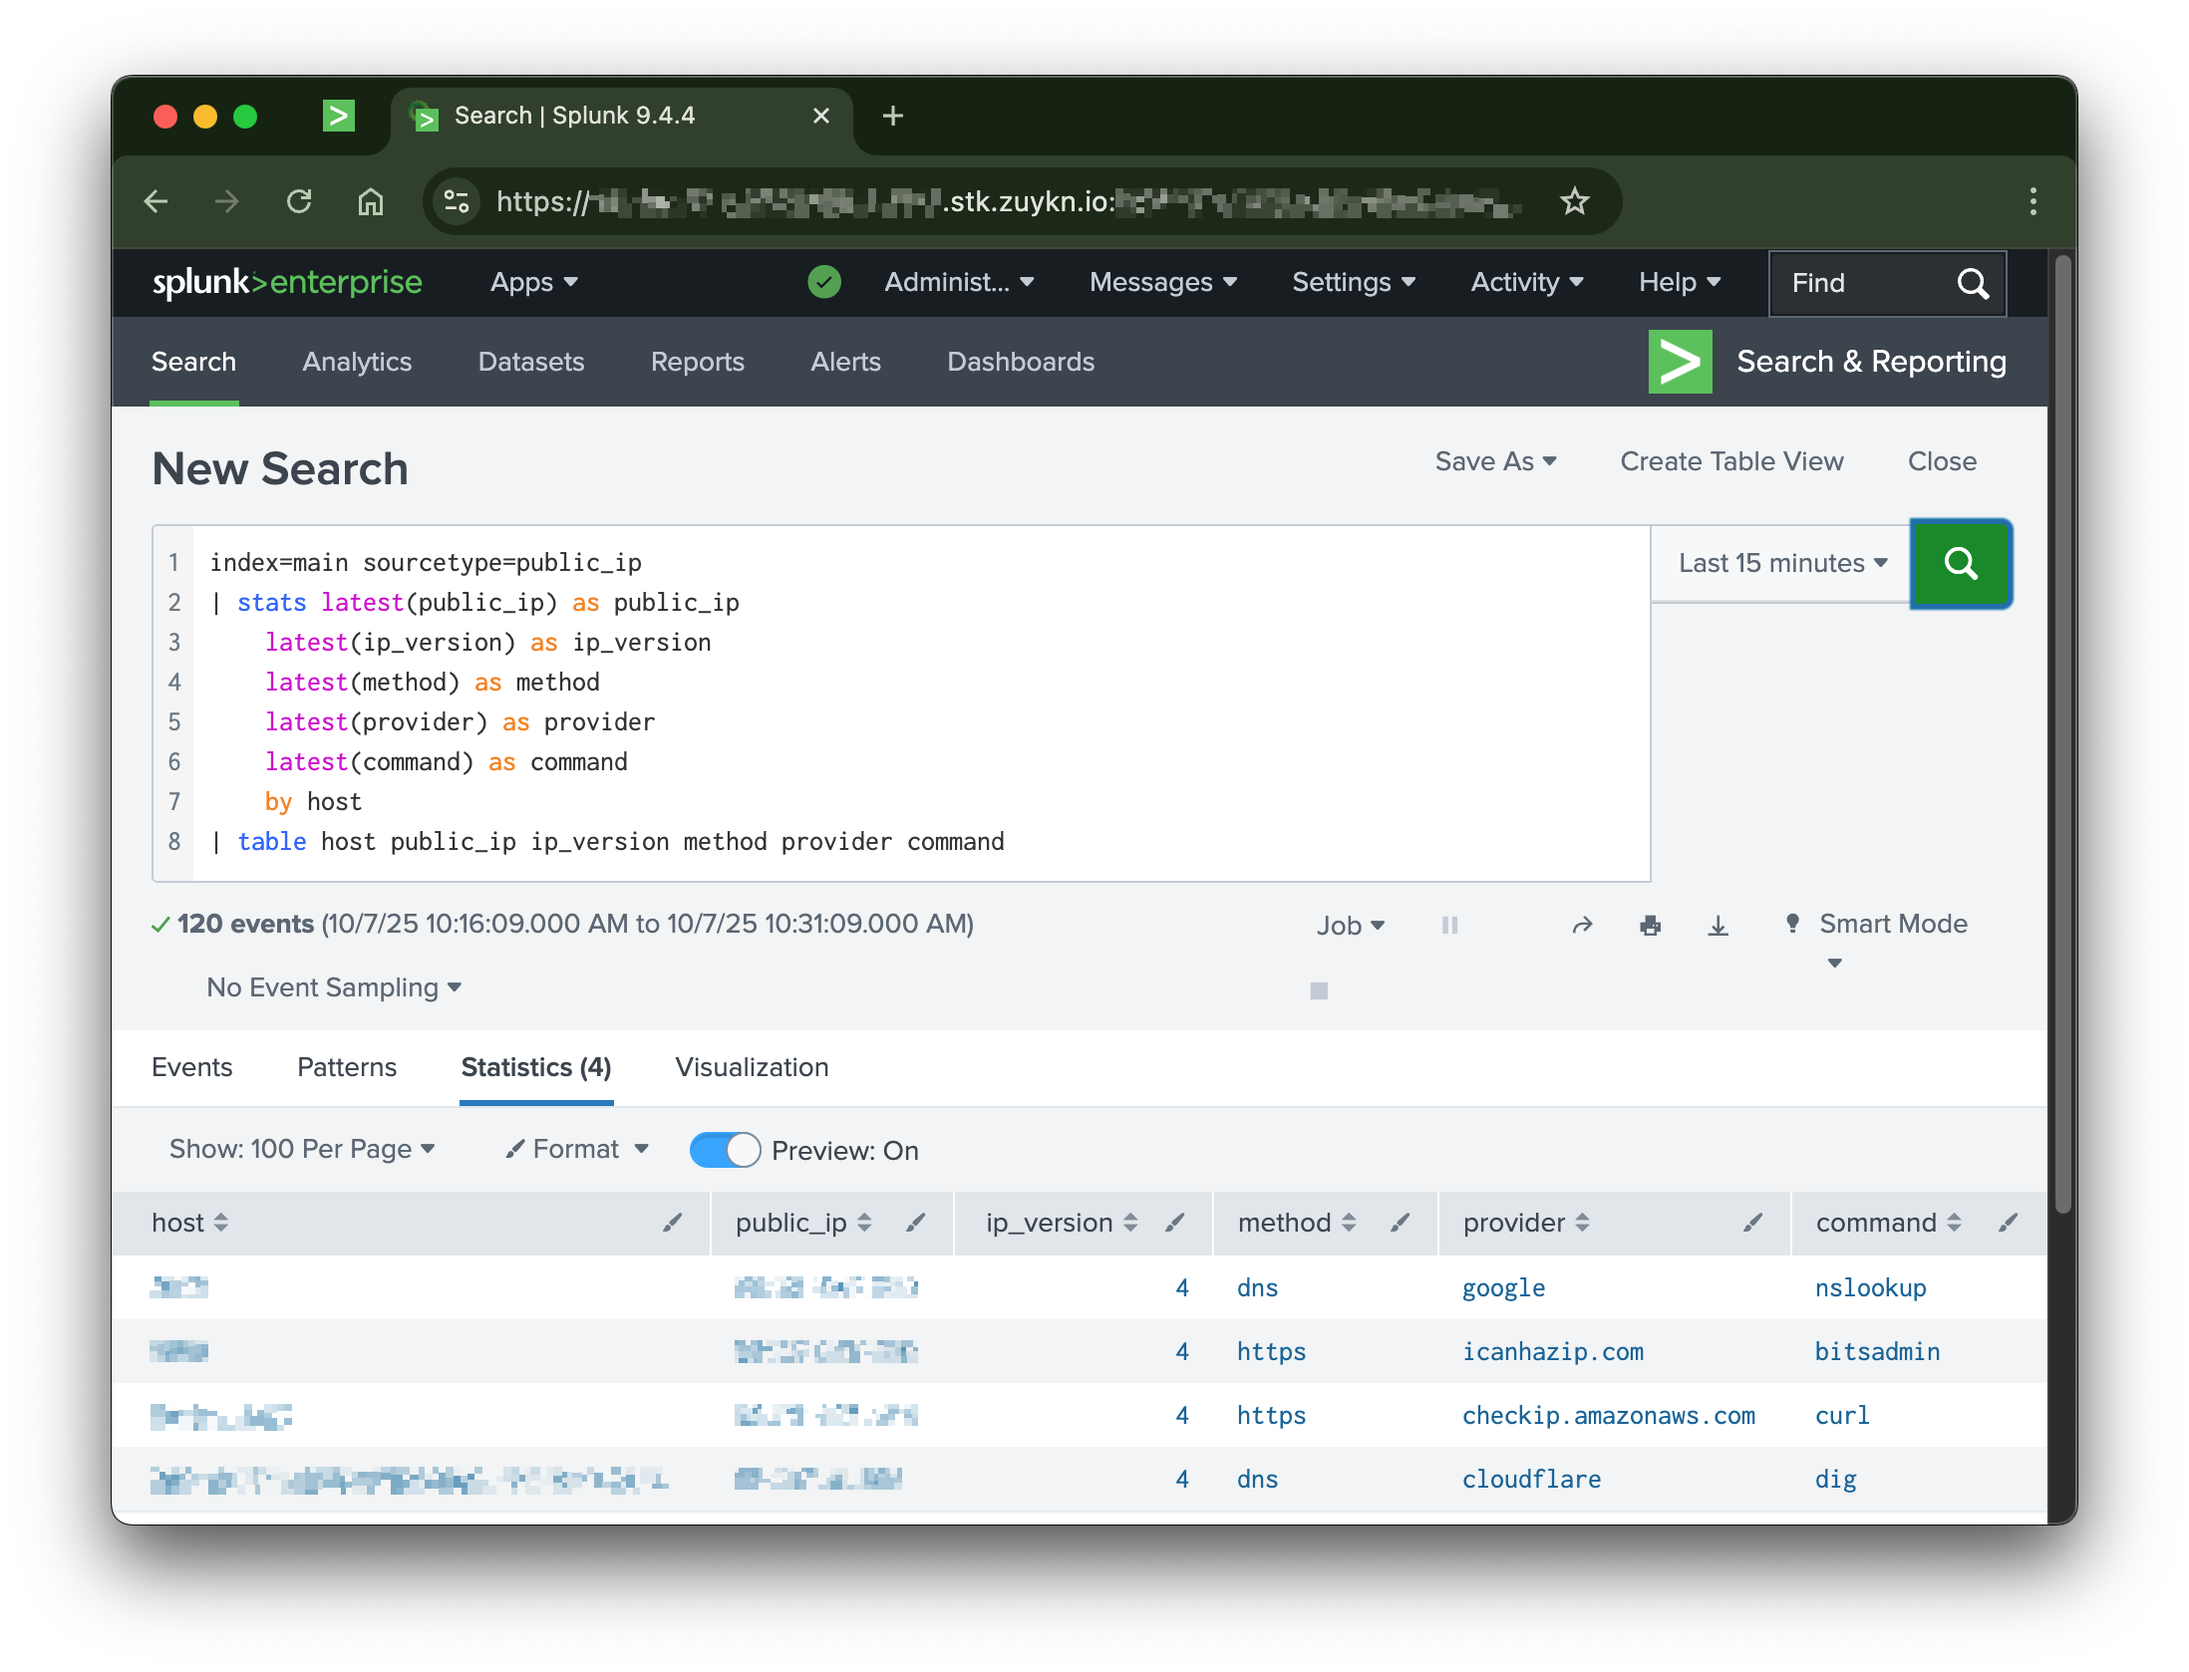The image size is (2189, 1672).
Task: Click the share job arrow icon
Action: point(1582,926)
